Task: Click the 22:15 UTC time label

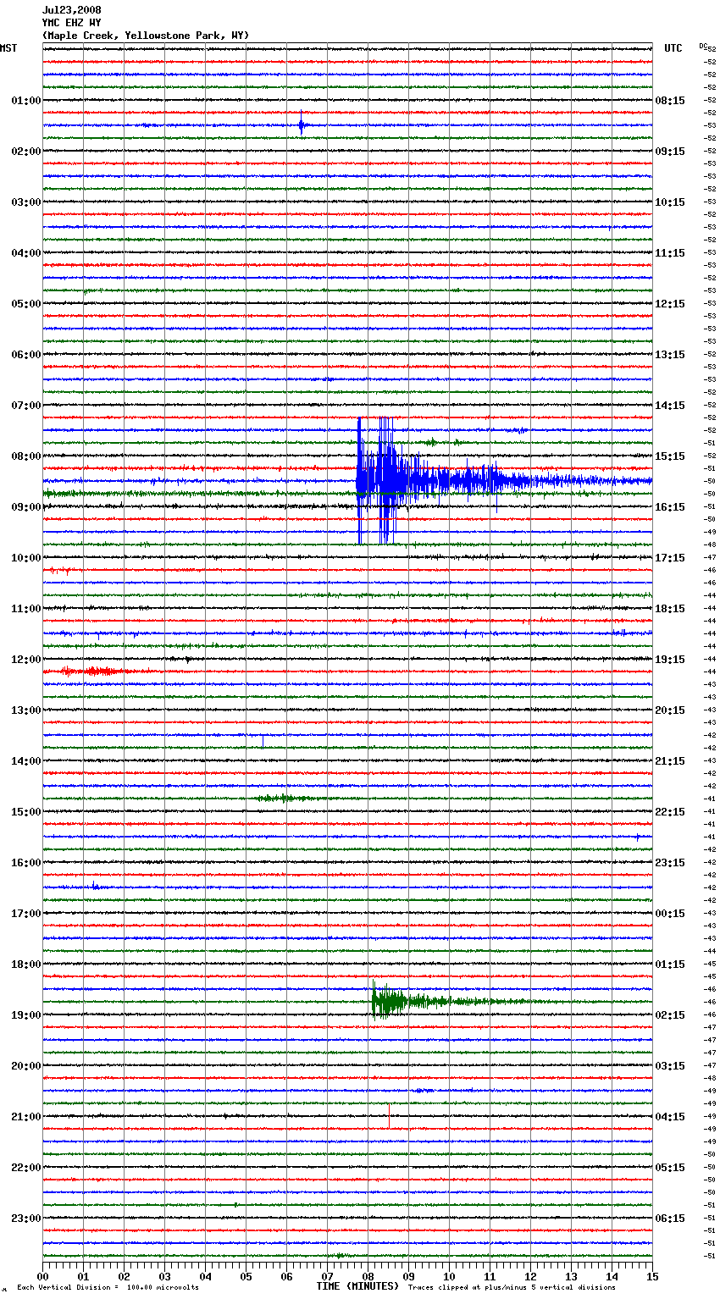Action: point(670,812)
